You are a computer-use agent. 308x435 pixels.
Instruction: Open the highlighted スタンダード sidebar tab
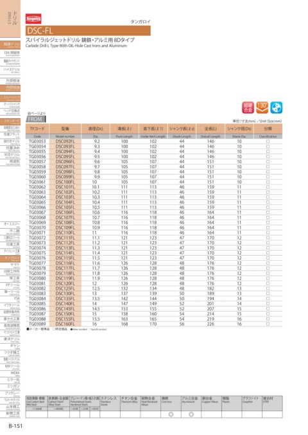[x=10, y=121]
